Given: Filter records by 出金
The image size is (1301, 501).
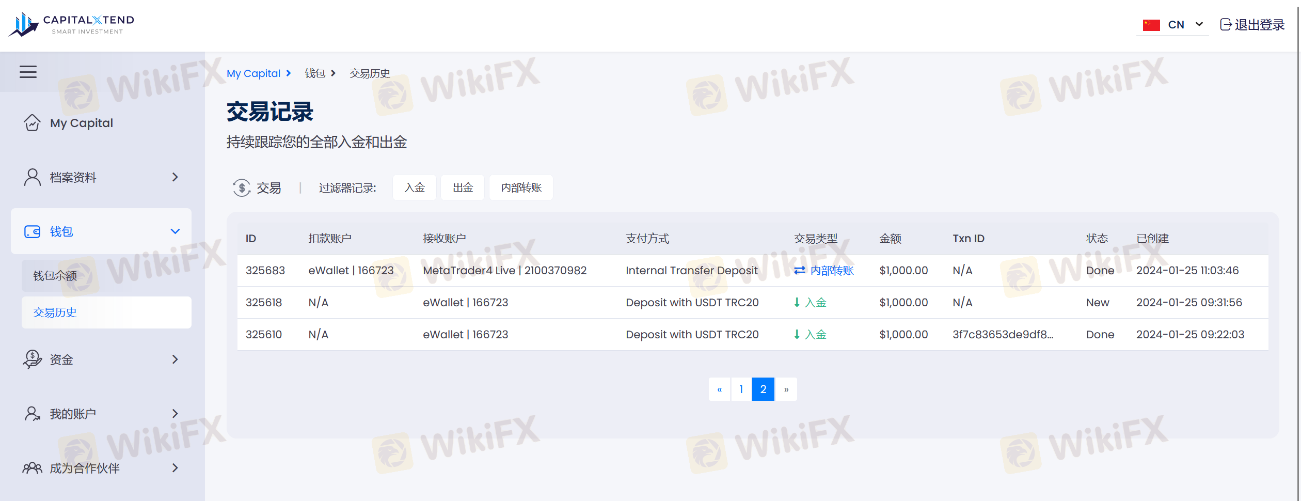Looking at the screenshot, I should (463, 187).
